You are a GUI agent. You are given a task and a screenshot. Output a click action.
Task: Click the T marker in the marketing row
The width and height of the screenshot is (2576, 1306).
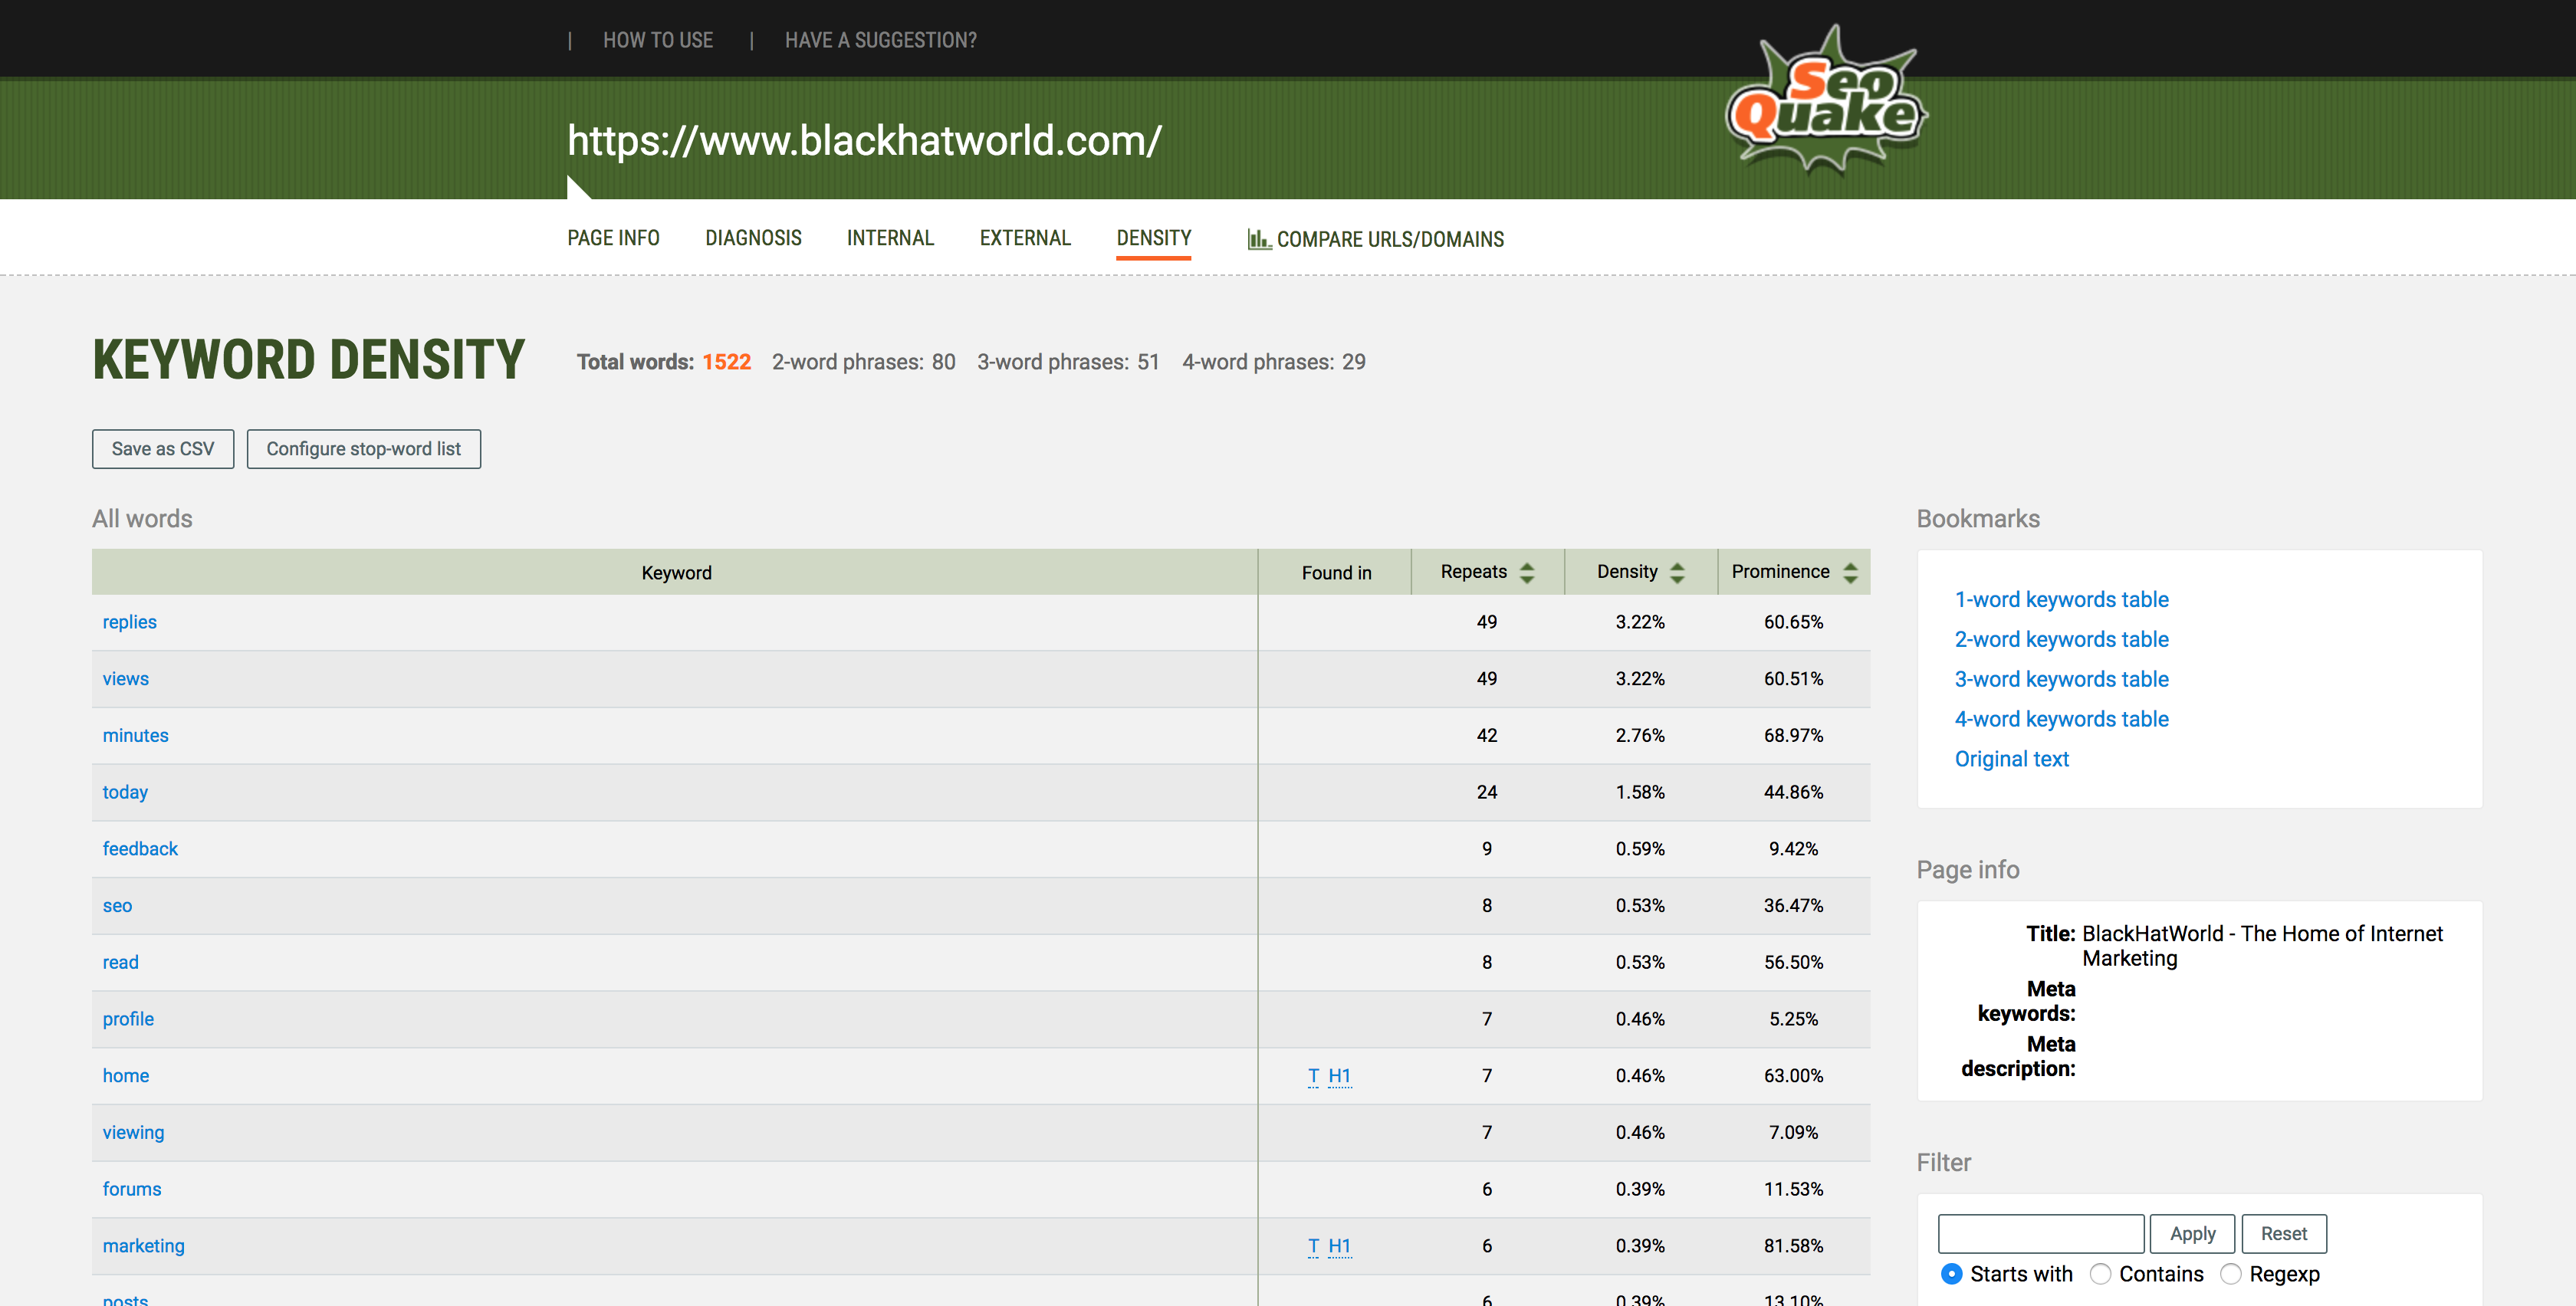[x=1313, y=1246]
